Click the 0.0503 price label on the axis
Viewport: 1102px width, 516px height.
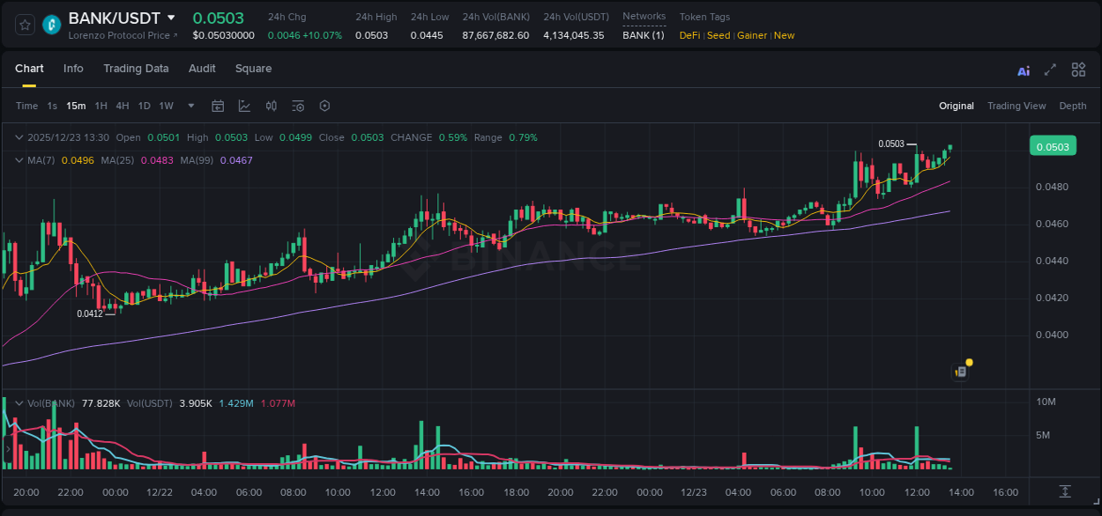(x=1053, y=145)
